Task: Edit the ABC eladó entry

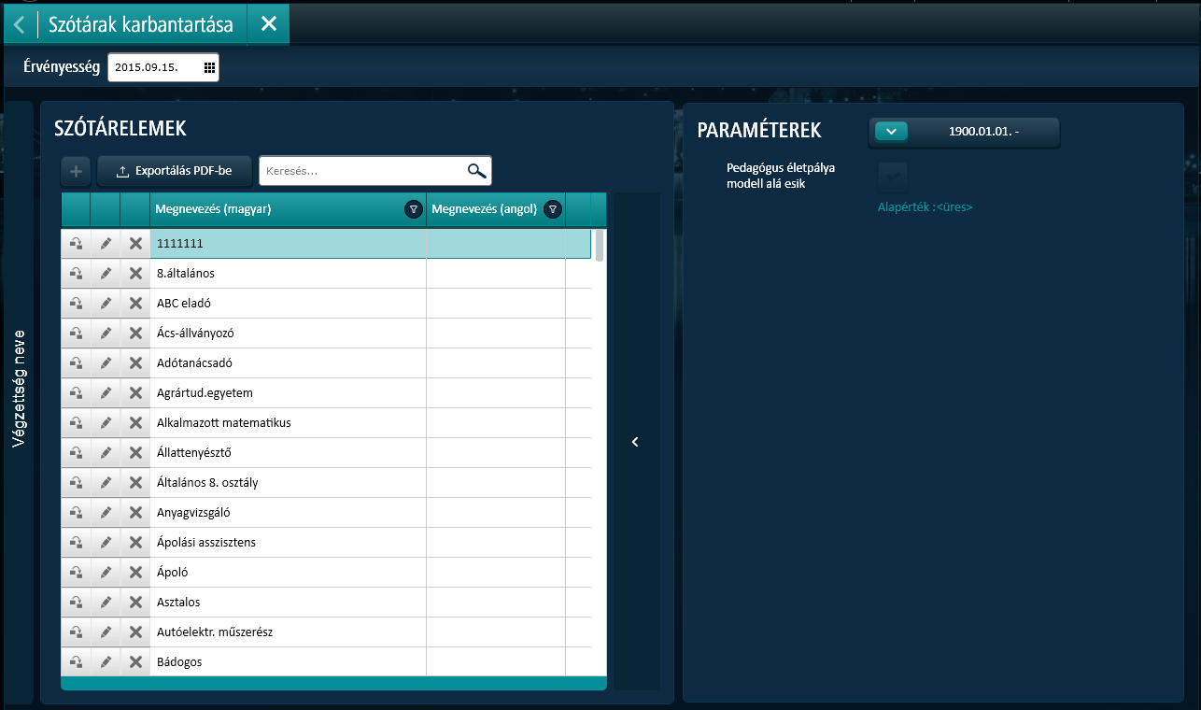Action: point(106,304)
